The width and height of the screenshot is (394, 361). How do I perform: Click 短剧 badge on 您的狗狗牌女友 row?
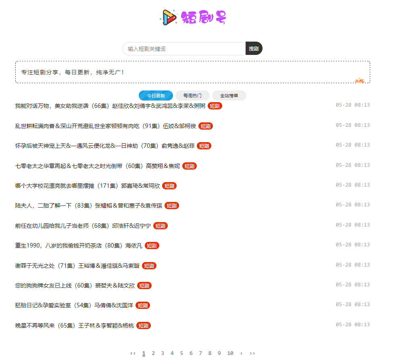click(x=144, y=286)
